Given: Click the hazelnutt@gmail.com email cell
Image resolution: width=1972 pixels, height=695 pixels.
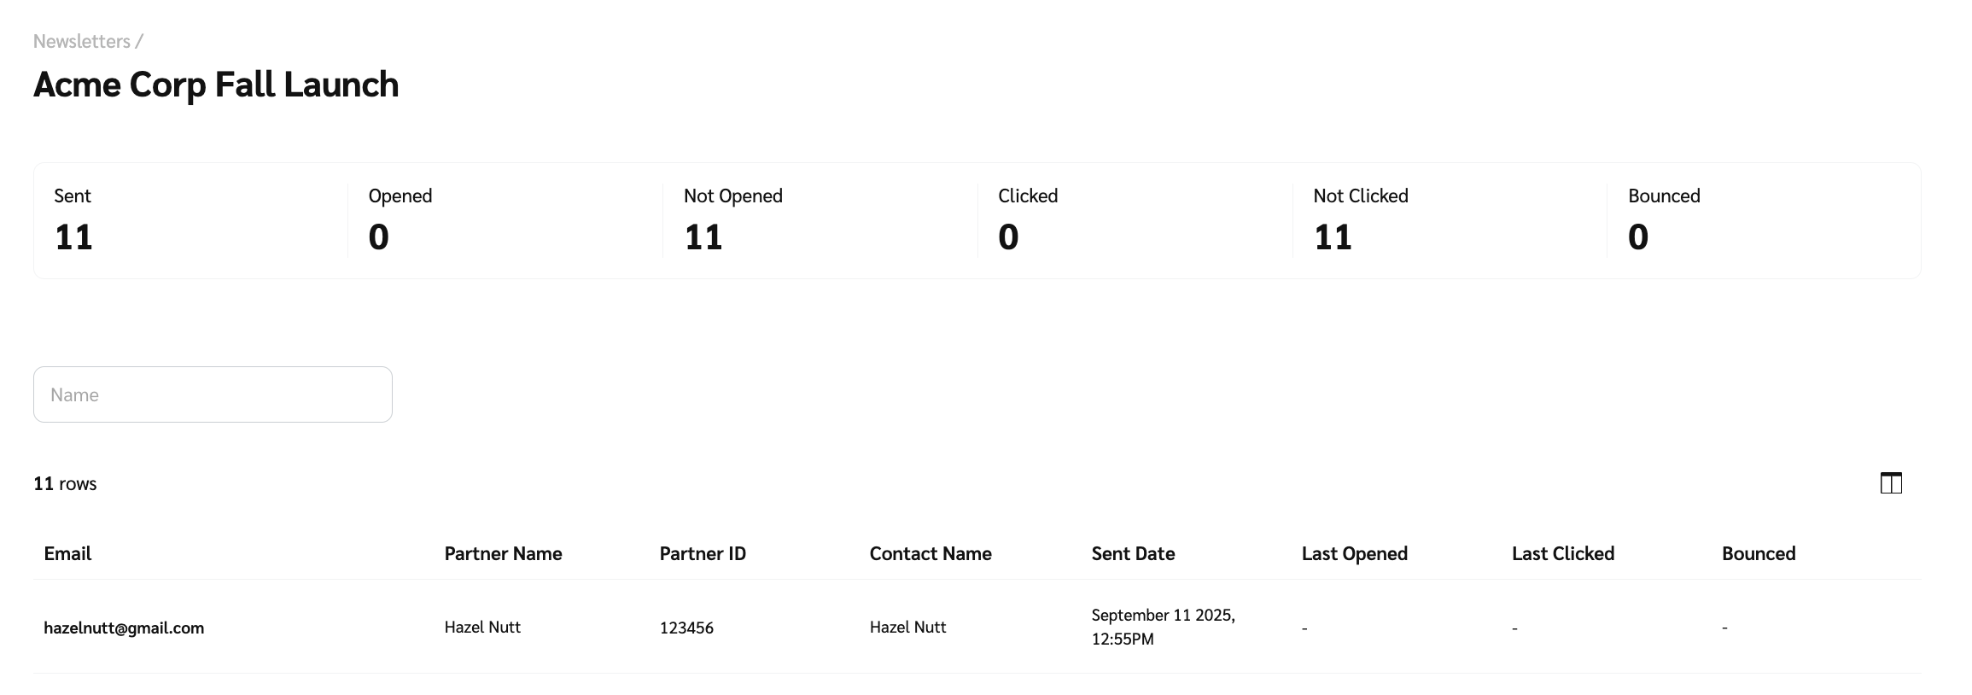Looking at the screenshot, I should click(x=124, y=628).
